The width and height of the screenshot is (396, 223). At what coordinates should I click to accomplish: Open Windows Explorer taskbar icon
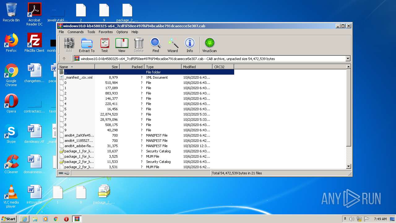pyautogui.click(x=35, y=219)
